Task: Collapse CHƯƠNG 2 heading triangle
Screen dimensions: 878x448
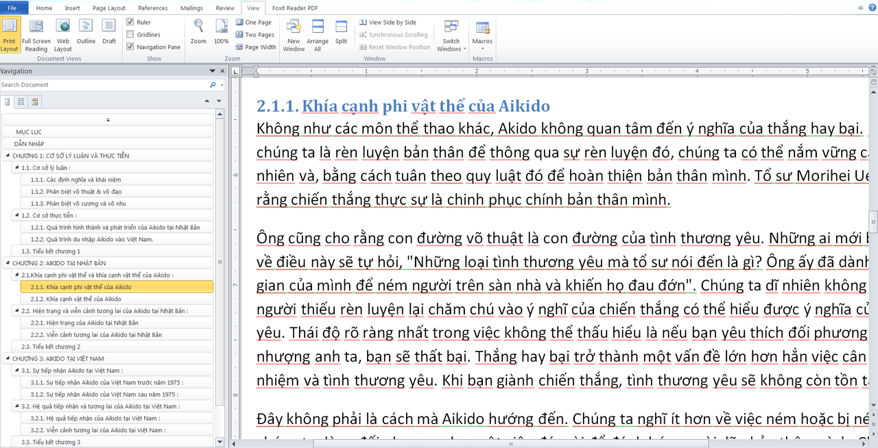Action: tap(6, 264)
